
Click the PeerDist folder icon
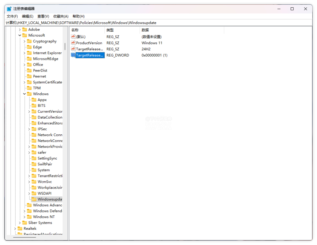(29, 70)
